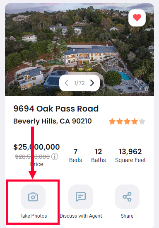Select the fourth orange star
The width and height of the screenshot is (159, 228).
click(x=135, y=121)
